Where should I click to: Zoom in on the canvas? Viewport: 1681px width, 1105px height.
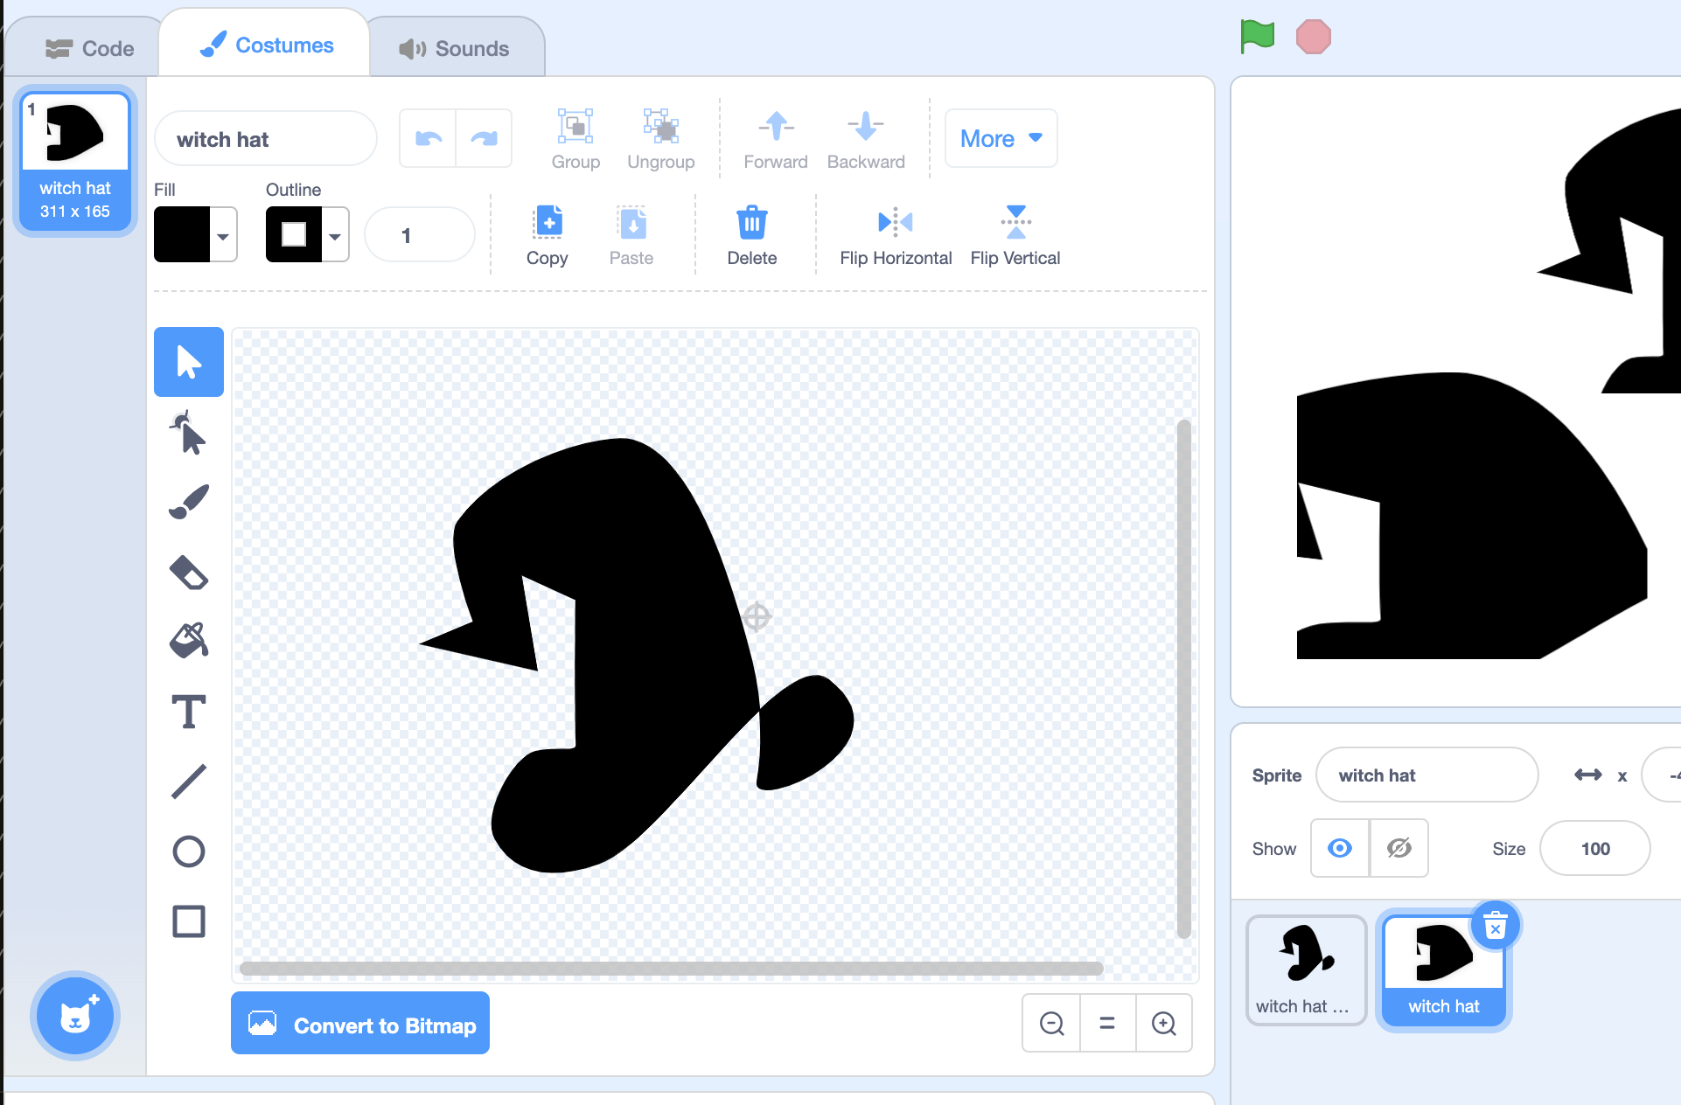(1163, 1023)
